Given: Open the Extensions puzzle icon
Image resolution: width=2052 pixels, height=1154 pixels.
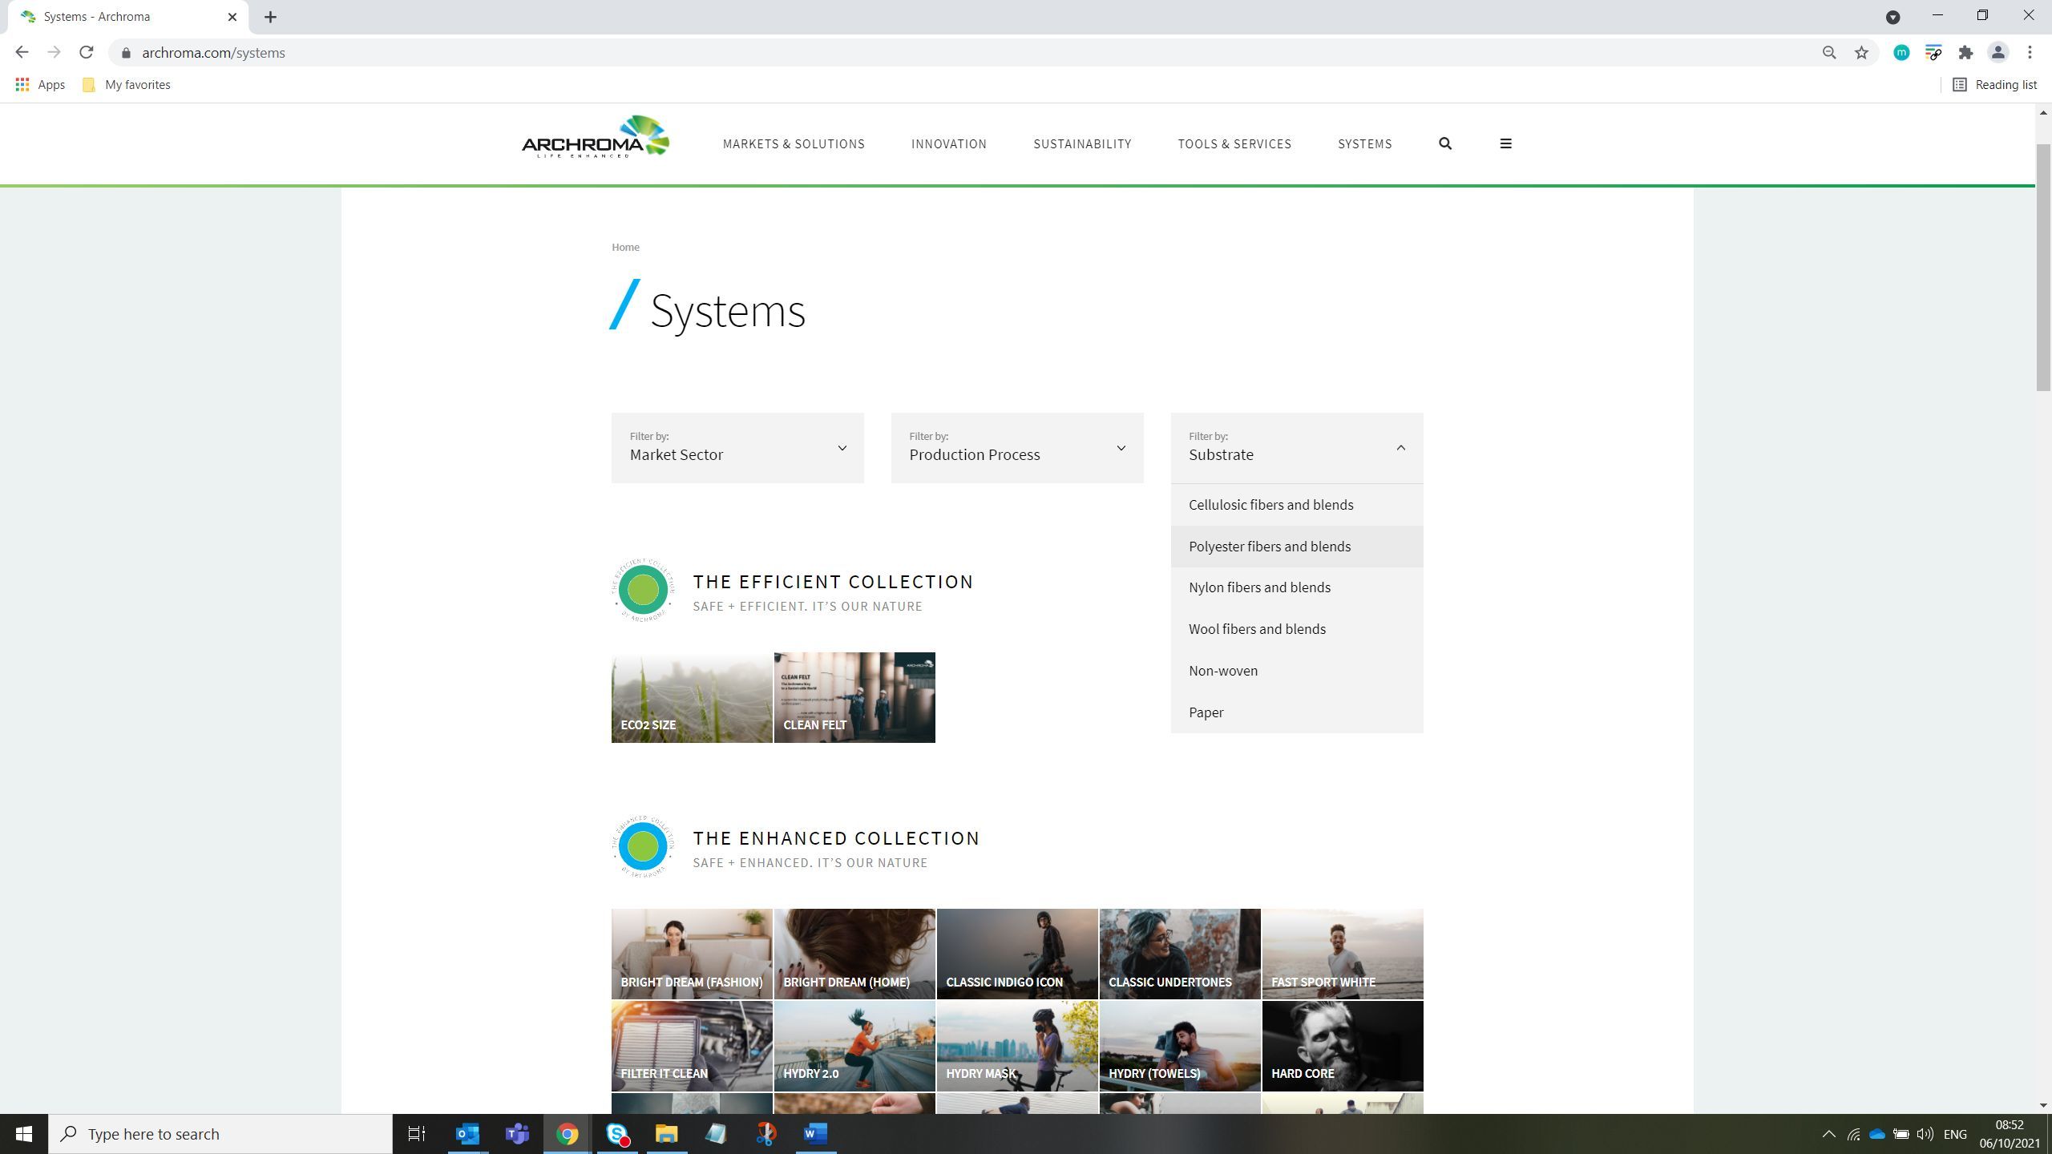Looking at the screenshot, I should [1965, 53].
